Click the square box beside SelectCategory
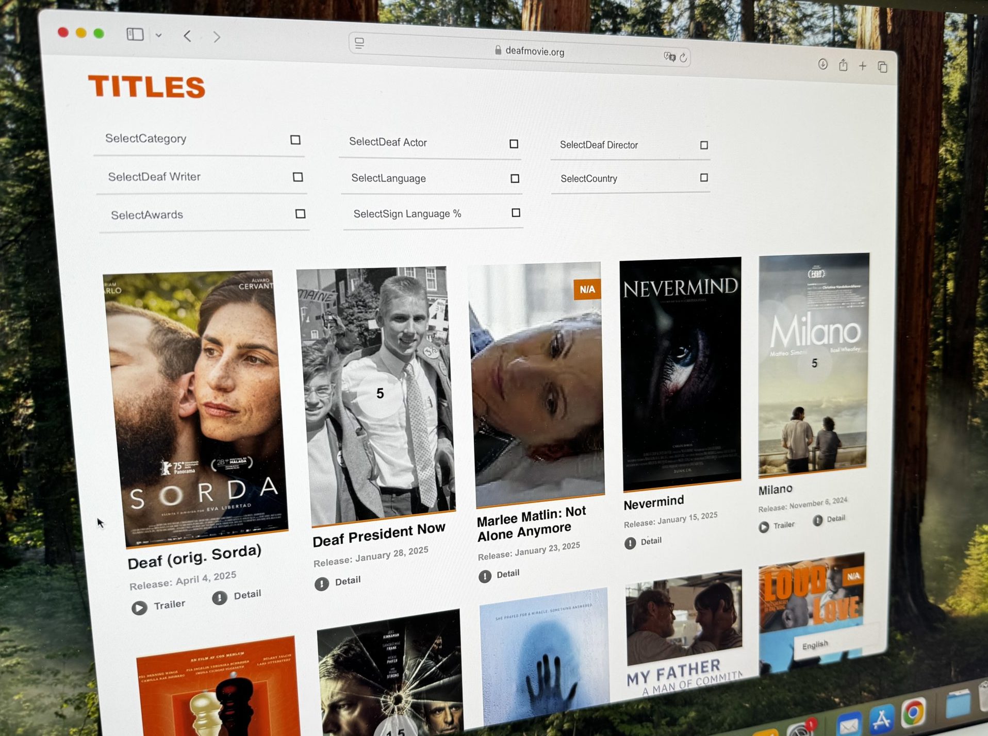 point(295,140)
